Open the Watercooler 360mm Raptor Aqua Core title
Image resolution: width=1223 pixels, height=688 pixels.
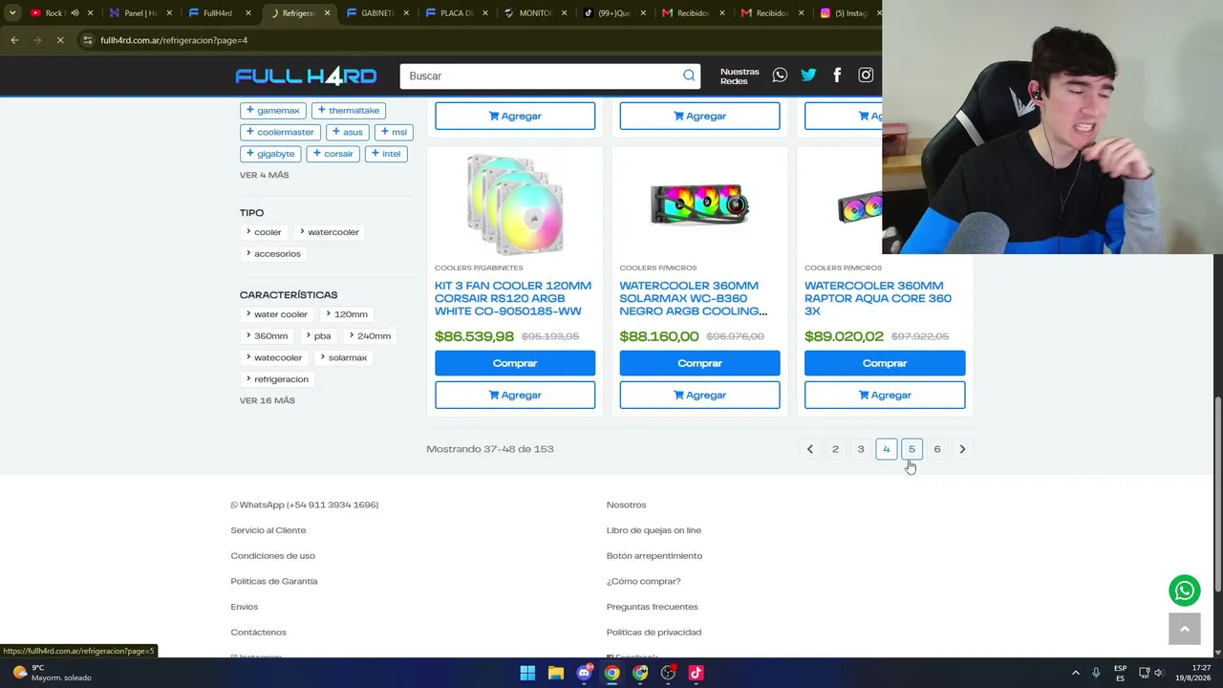[x=878, y=298]
